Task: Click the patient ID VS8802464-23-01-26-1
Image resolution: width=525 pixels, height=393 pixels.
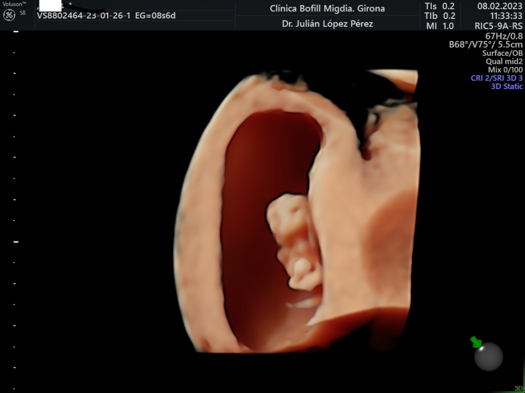Action: [x=84, y=15]
